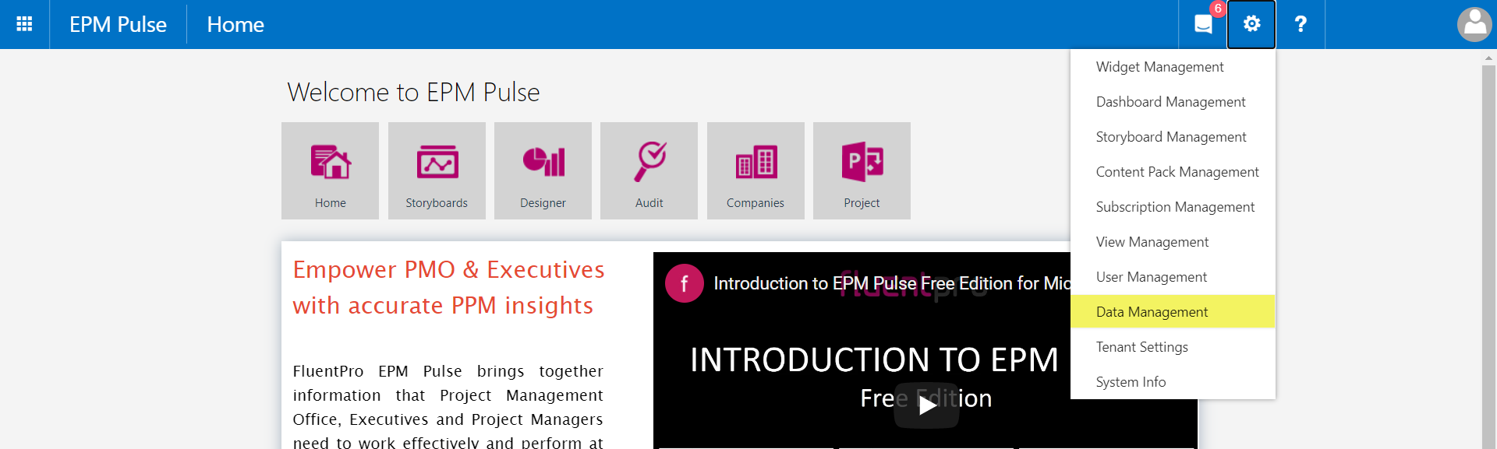Select Data Management menu item

[x=1173, y=312]
